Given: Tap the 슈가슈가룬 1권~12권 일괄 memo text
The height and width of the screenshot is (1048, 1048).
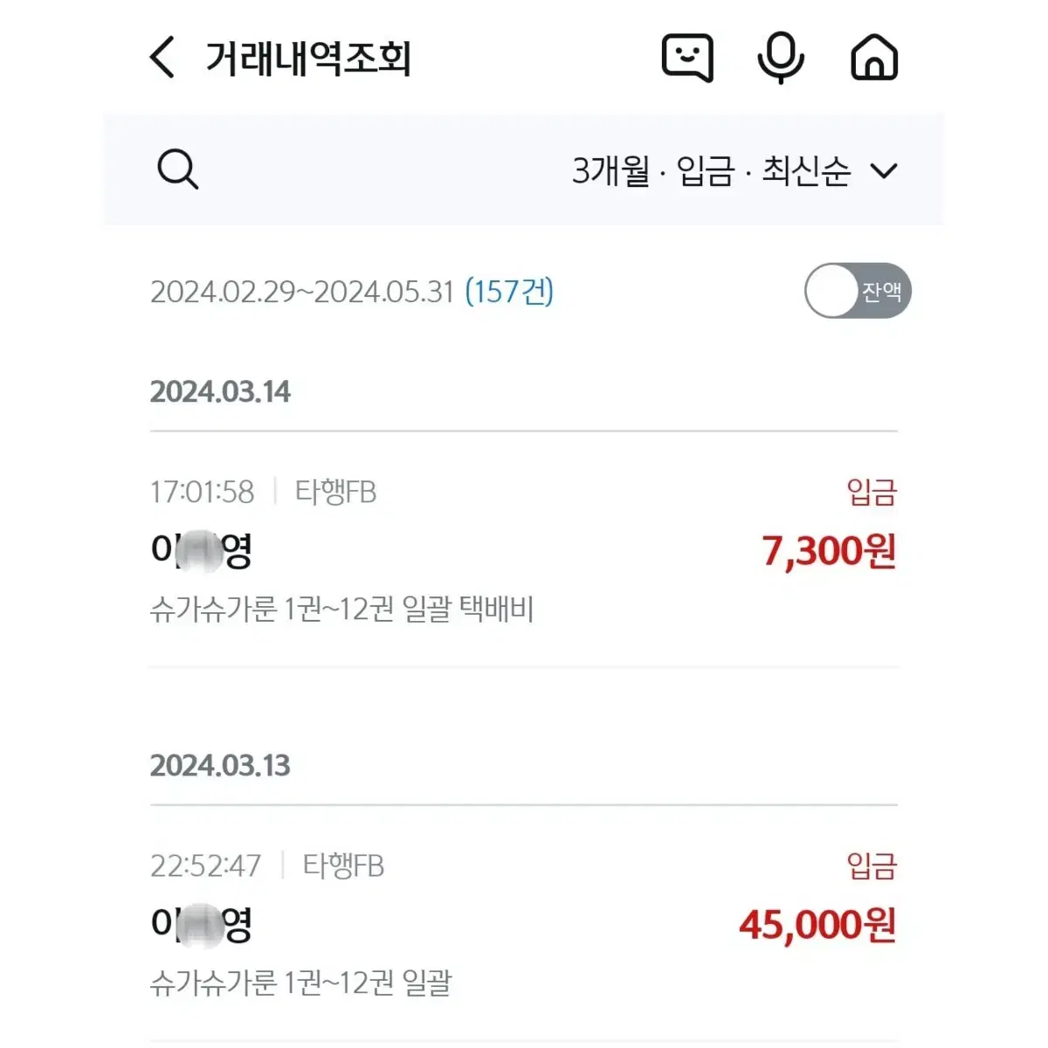Looking at the screenshot, I should click(x=301, y=982).
